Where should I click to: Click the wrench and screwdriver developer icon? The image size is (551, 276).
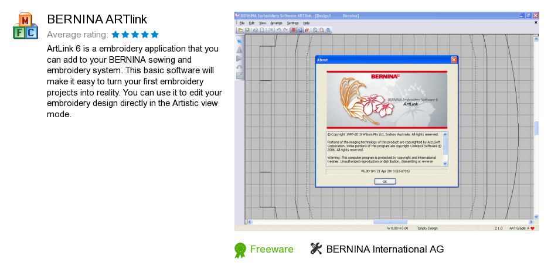pos(316,248)
